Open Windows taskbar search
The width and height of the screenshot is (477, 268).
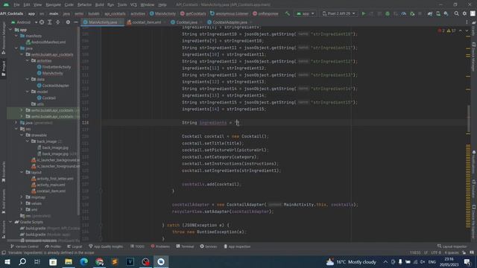[22, 261]
